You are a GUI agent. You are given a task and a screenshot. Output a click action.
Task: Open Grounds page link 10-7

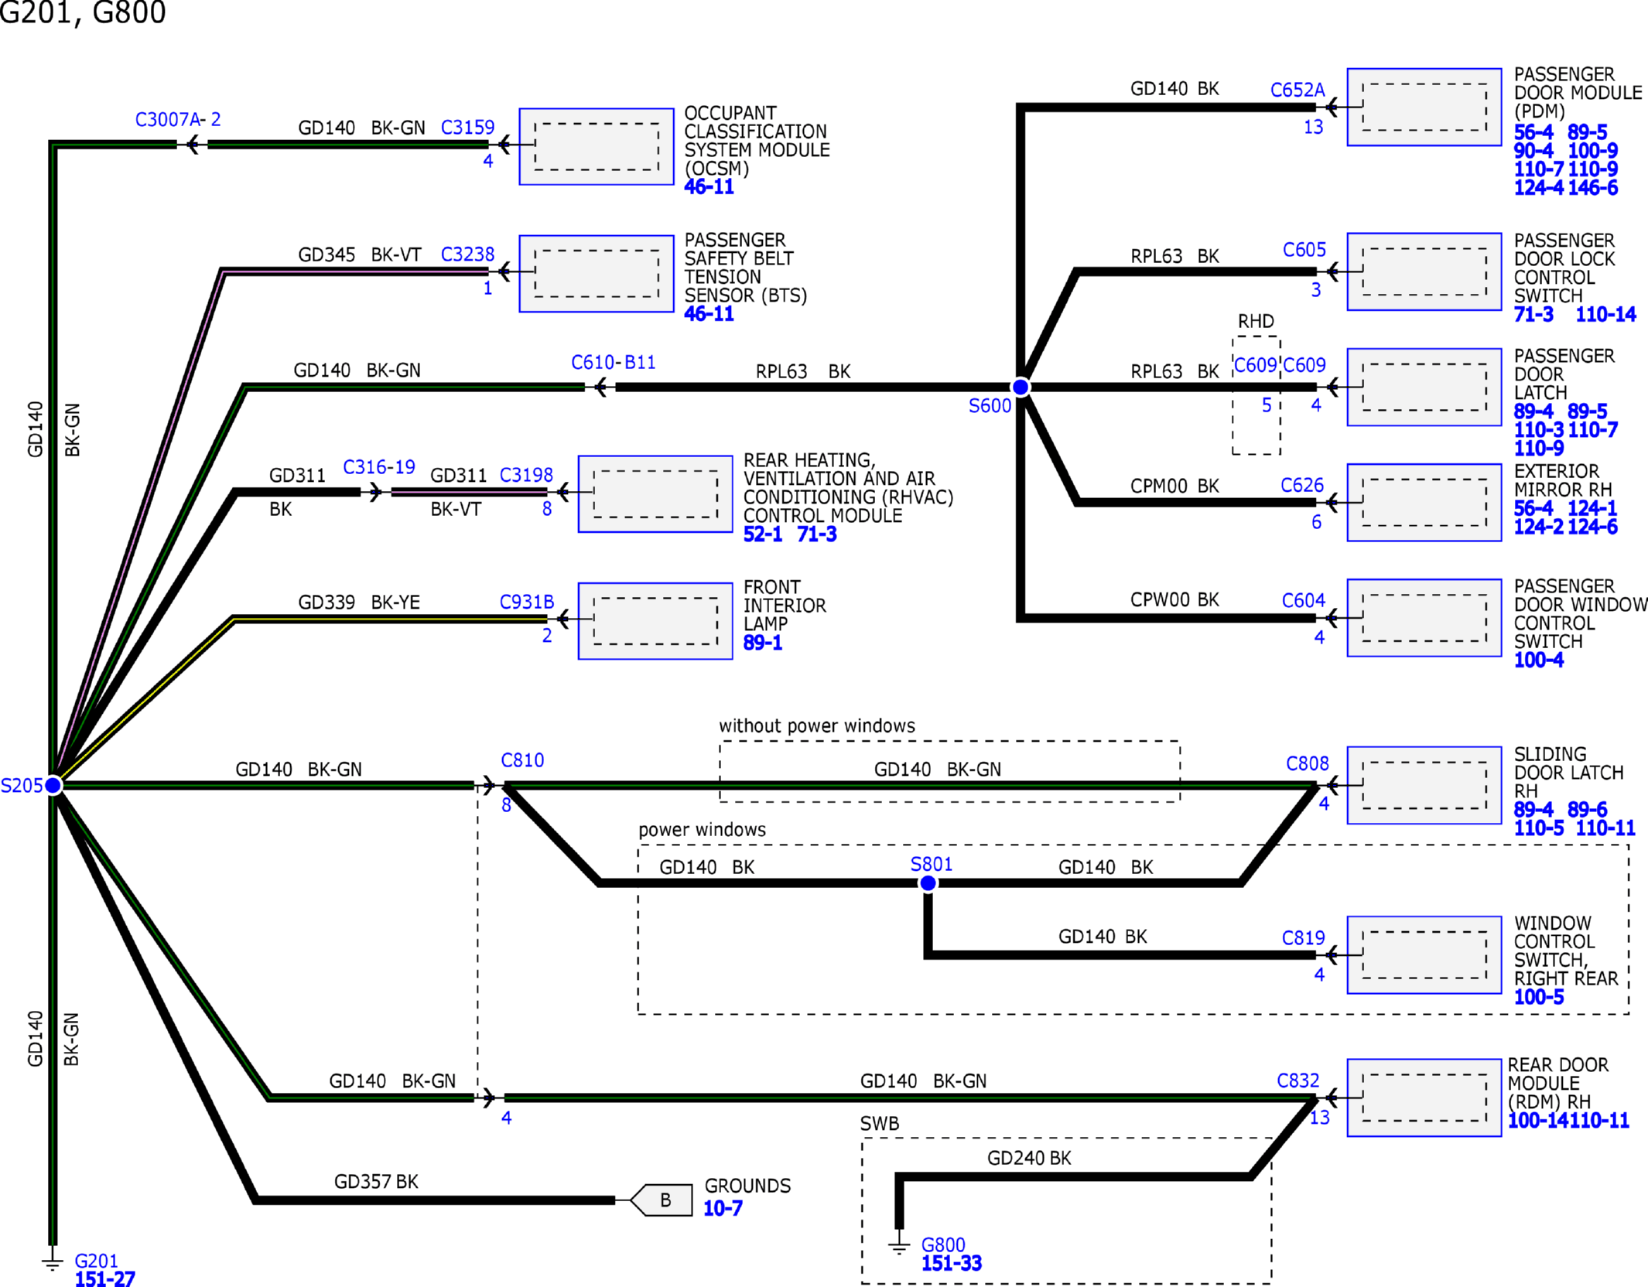point(723,1208)
